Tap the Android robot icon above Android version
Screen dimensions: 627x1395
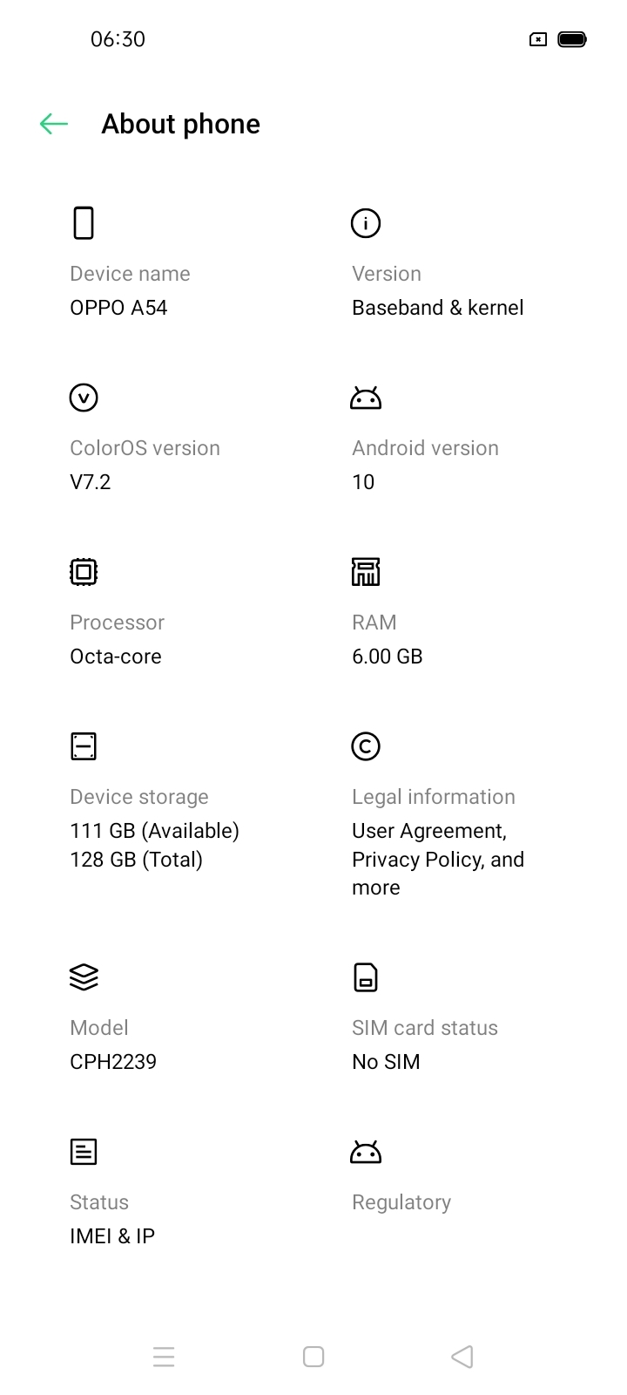[x=366, y=398]
